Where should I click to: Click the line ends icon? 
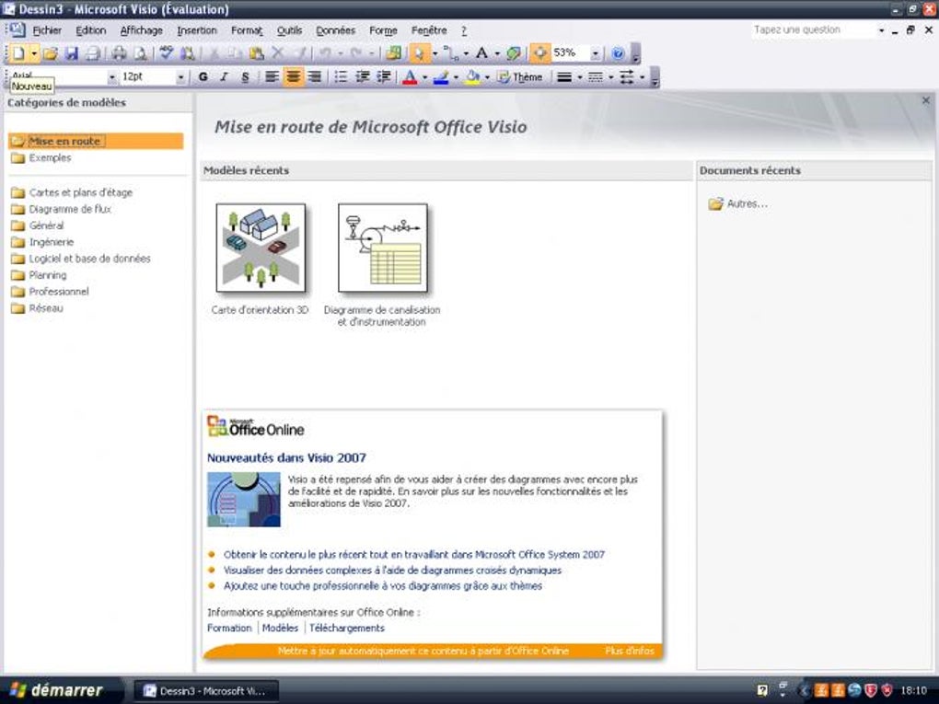[626, 76]
